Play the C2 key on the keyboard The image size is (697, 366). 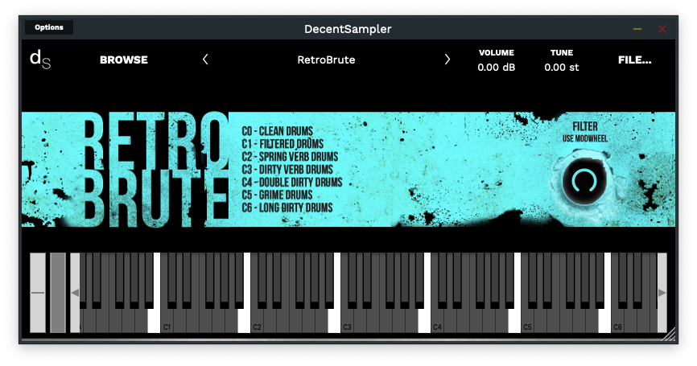click(257, 322)
